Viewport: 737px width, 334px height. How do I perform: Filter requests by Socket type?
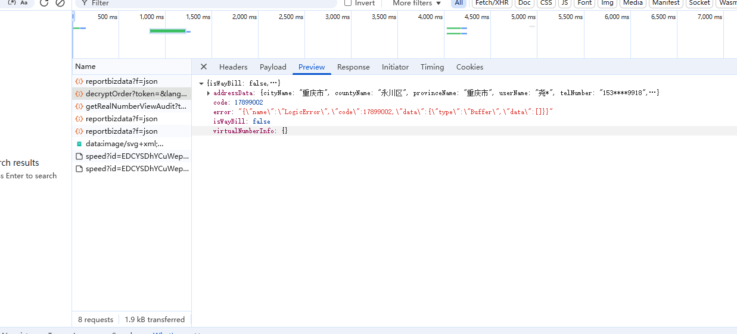pyautogui.click(x=699, y=3)
